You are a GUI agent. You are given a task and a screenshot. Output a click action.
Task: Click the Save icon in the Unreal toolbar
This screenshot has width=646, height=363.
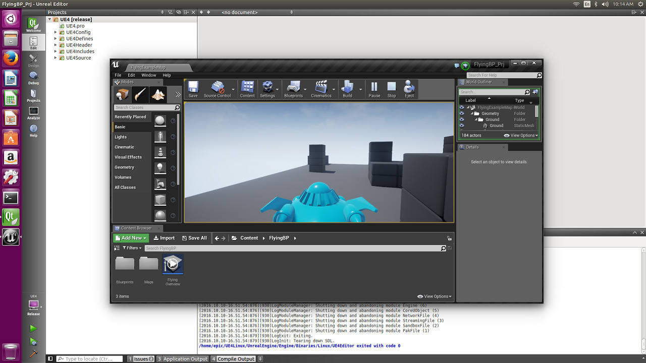click(193, 87)
